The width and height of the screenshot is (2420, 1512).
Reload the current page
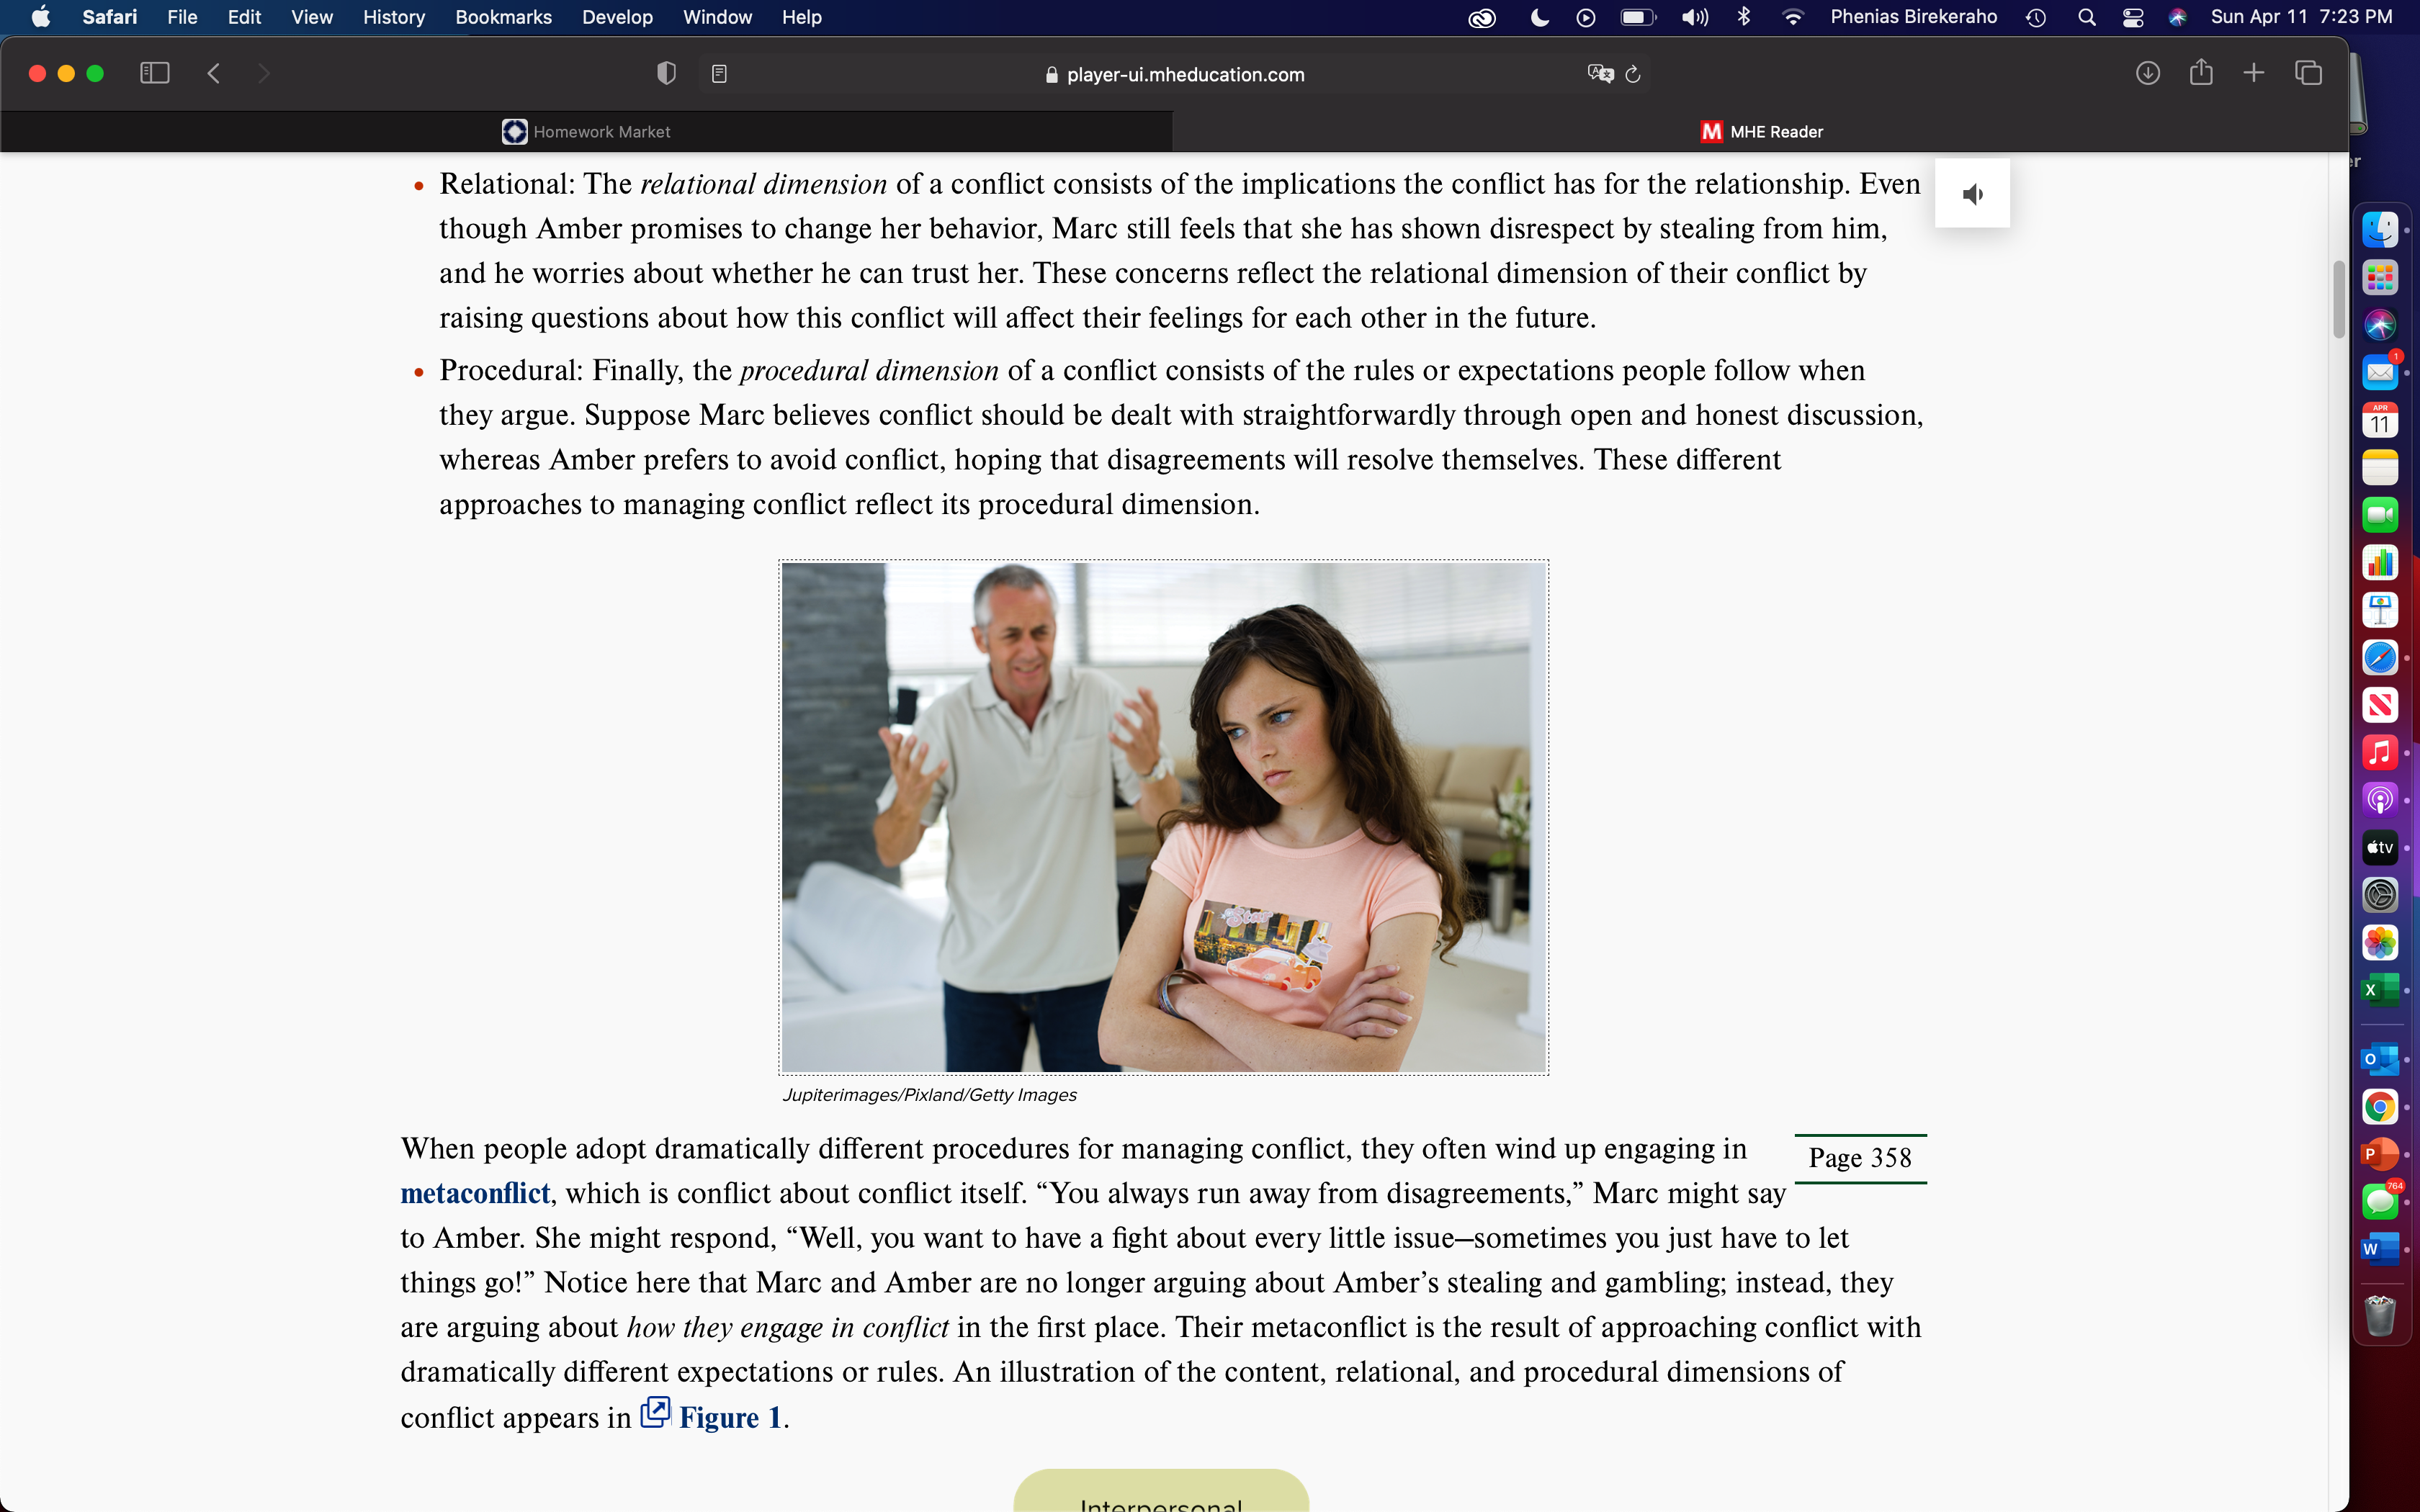[1634, 74]
